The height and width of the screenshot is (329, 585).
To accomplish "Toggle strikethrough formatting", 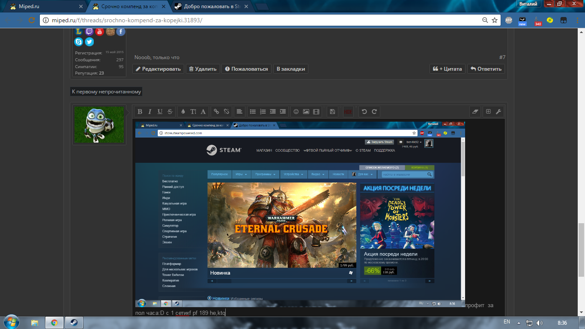I will click(x=170, y=111).
